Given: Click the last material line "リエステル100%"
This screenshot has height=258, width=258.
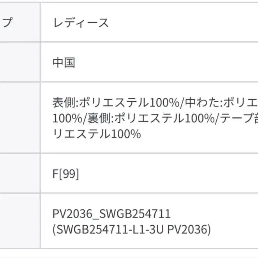Looking at the screenshot, I should click(x=96, y=134).
